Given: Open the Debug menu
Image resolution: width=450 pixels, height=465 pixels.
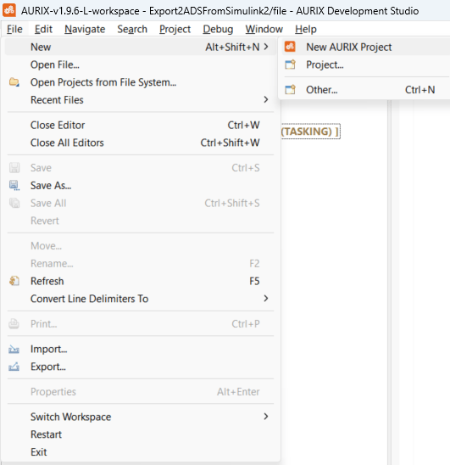Looking at the screenshot, I should point(218,29).
